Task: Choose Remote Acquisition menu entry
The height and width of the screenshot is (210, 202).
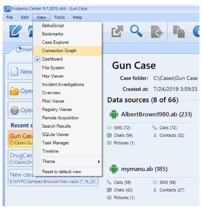Action: click(x=67, y=118)
